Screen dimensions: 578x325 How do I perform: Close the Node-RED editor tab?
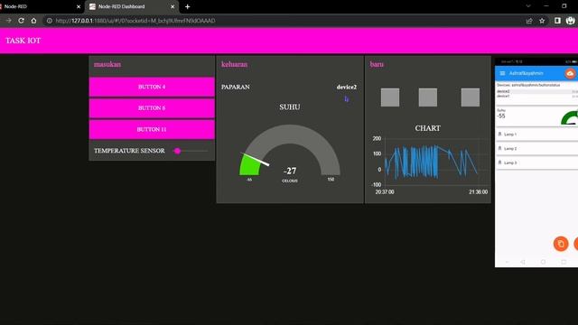coord(79,6)
